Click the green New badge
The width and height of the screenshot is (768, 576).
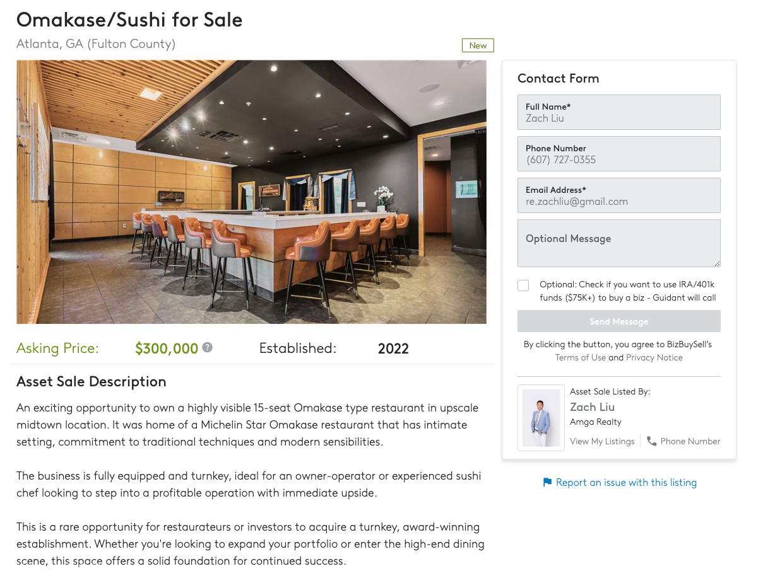click(478, 45)
